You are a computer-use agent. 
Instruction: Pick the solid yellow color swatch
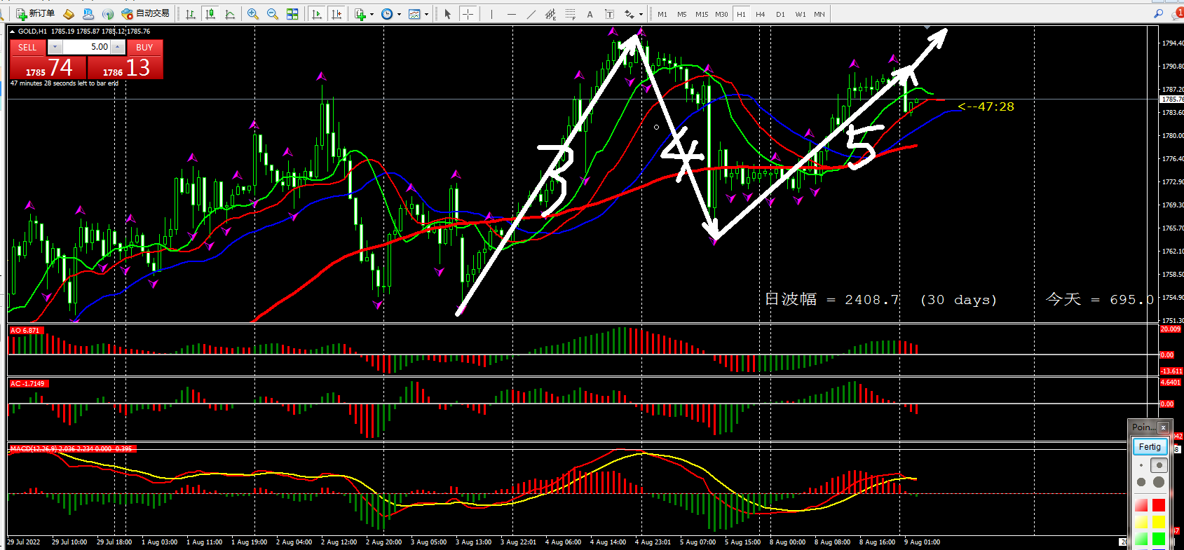click(1158, 521)
